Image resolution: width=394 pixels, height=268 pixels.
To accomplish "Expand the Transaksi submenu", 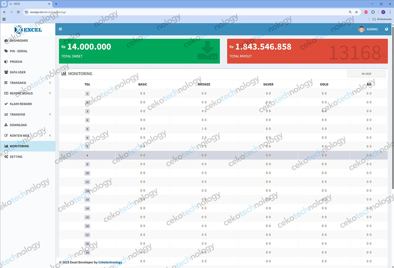I will pos(18,83).
